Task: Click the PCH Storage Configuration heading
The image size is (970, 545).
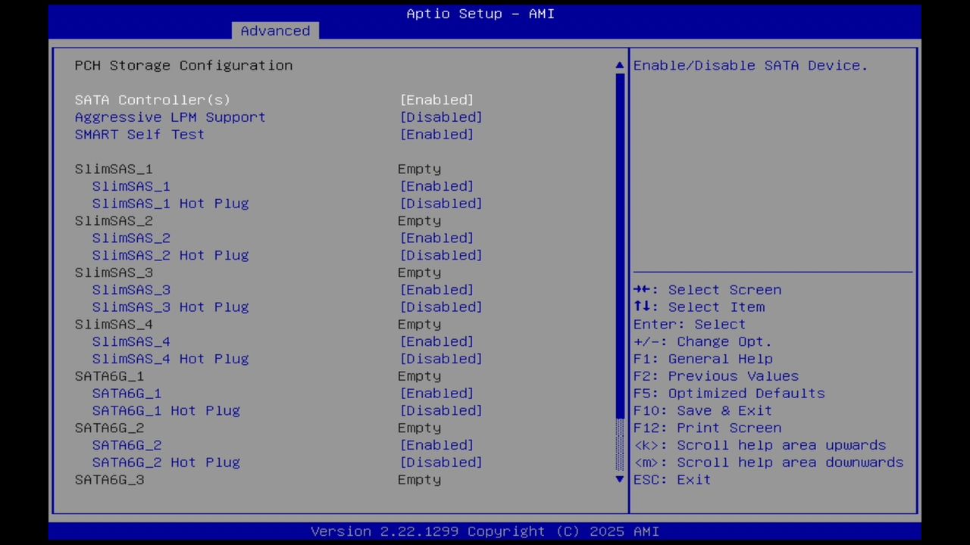Action: (x=183, y=65)
